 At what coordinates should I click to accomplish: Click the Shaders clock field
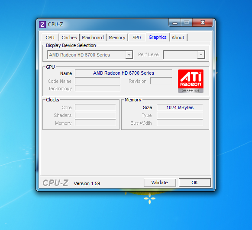[95, 115]
